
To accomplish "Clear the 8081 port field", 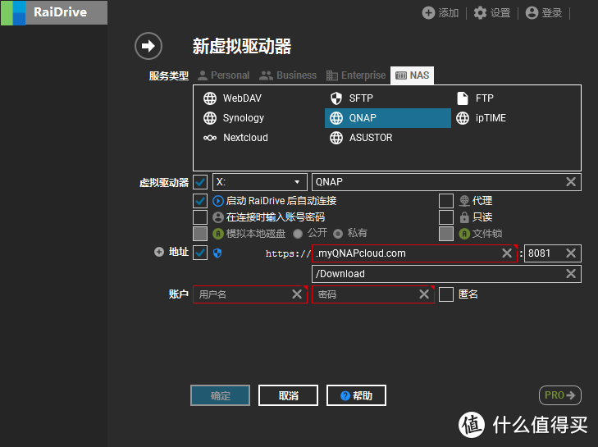I will [571, 253].
